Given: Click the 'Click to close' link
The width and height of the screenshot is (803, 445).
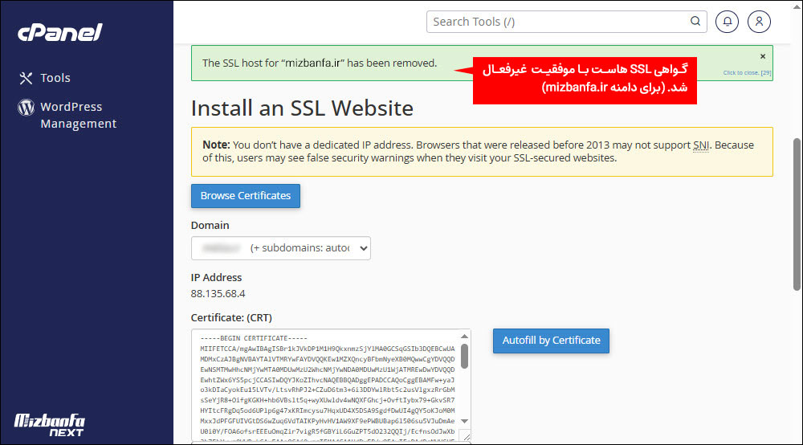Looking at the screenshot, I should pos(747,73).
